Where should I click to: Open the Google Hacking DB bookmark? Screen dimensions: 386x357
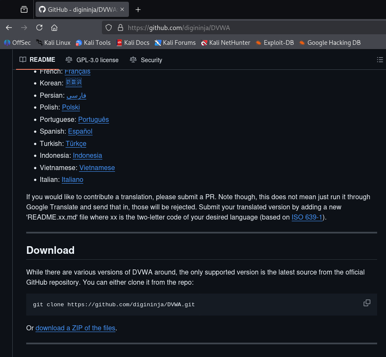330,43
